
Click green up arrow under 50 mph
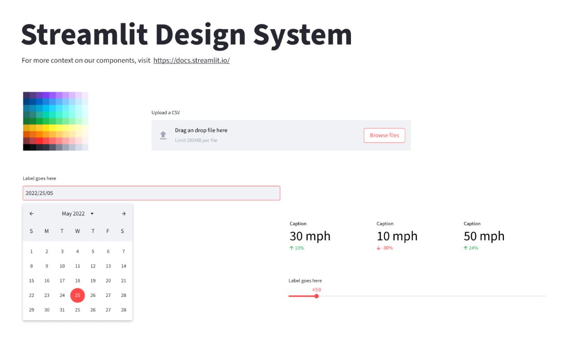click(466, 248)
